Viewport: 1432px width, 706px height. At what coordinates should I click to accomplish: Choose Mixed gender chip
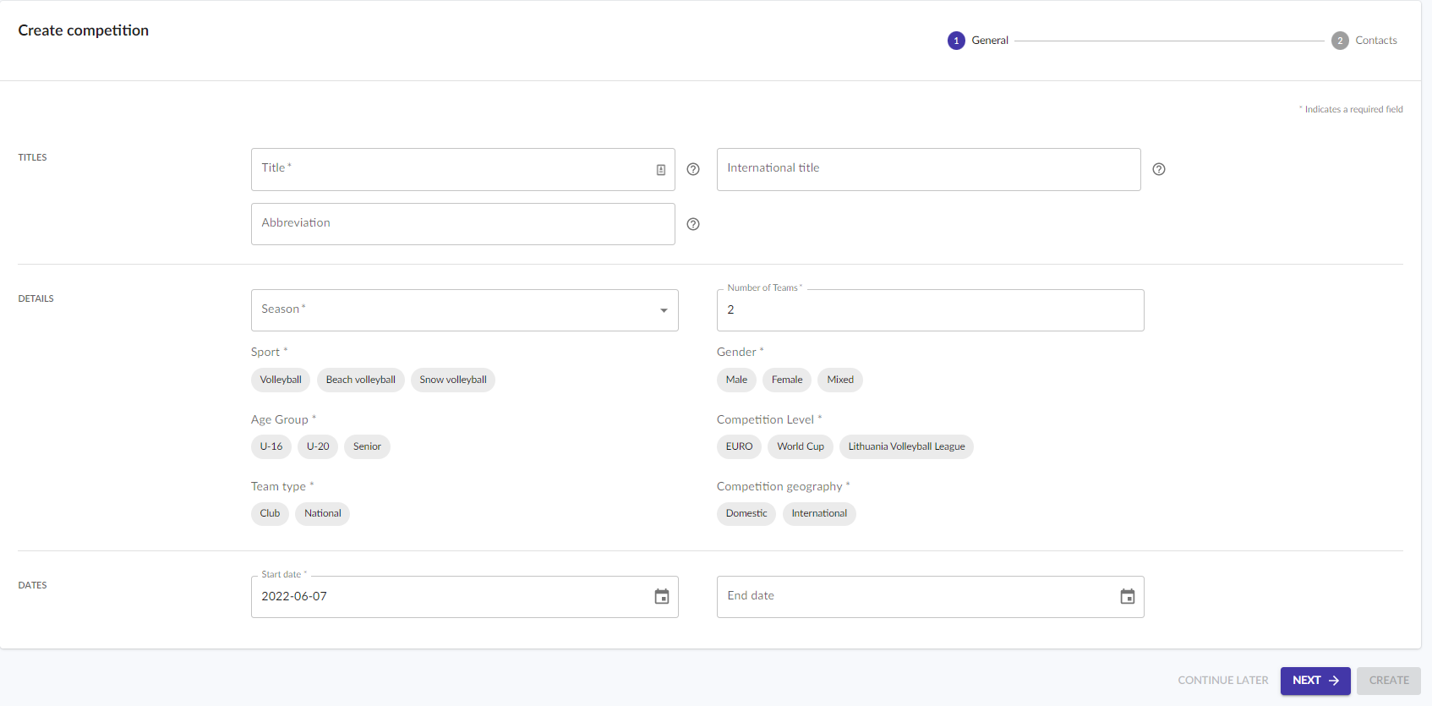coord(840,380)
